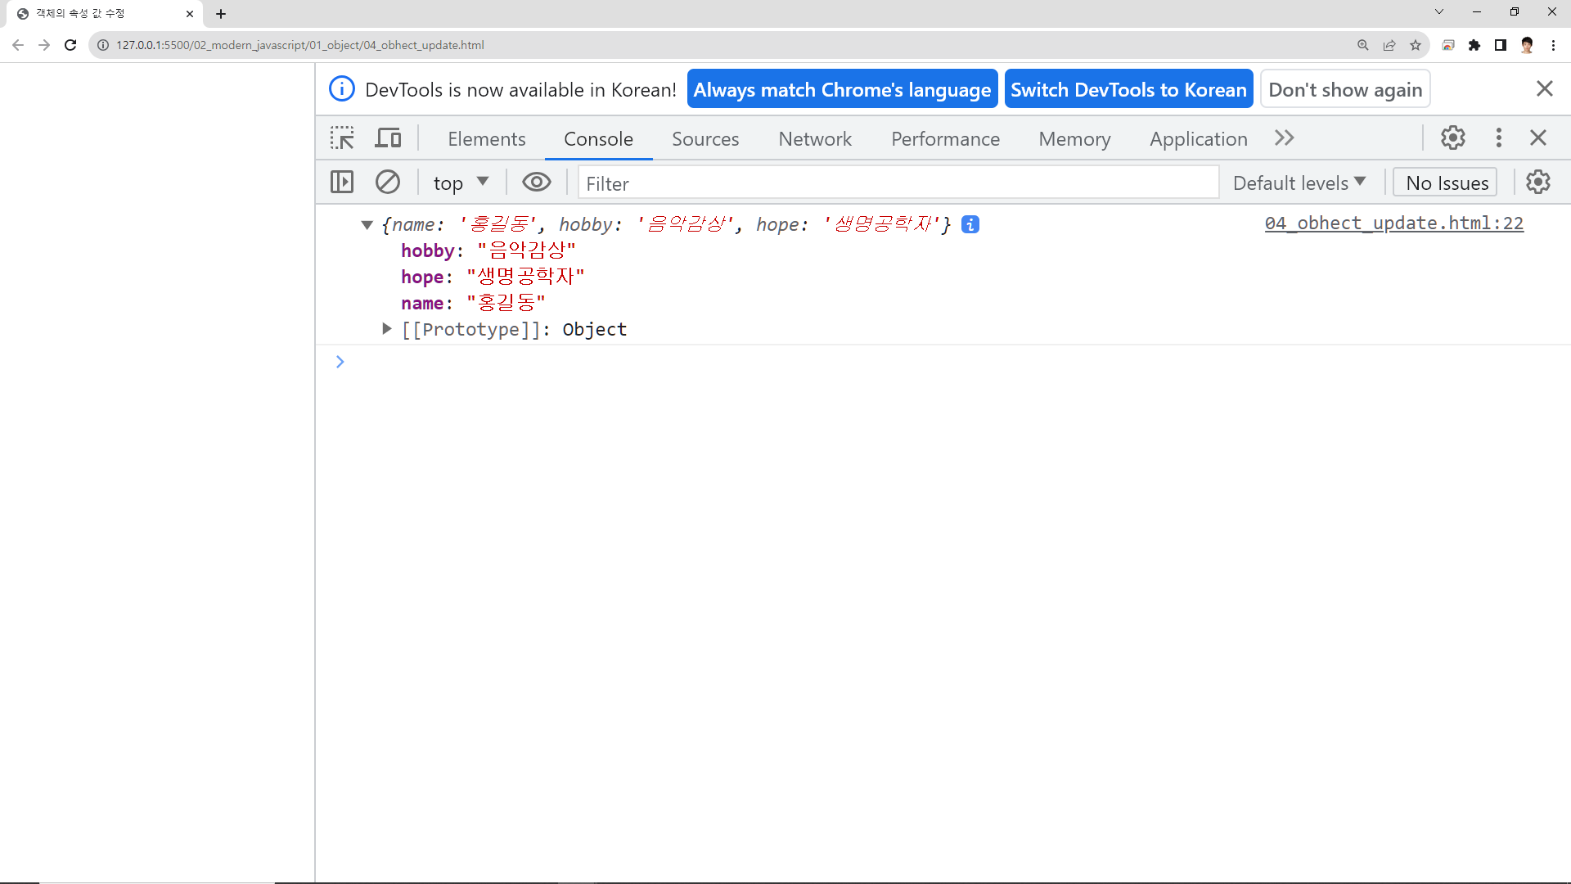Screen dimensions: 1571x884
Task: Open the top JavaScript context dropdown
Action: [x=461, y=183]
